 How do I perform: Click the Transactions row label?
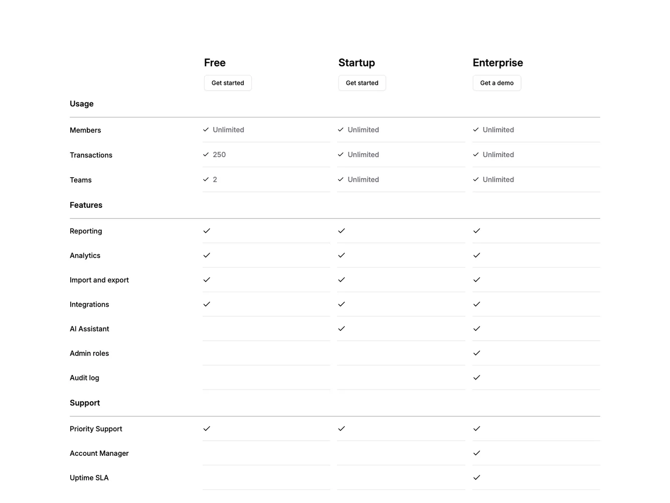[91, 155]
